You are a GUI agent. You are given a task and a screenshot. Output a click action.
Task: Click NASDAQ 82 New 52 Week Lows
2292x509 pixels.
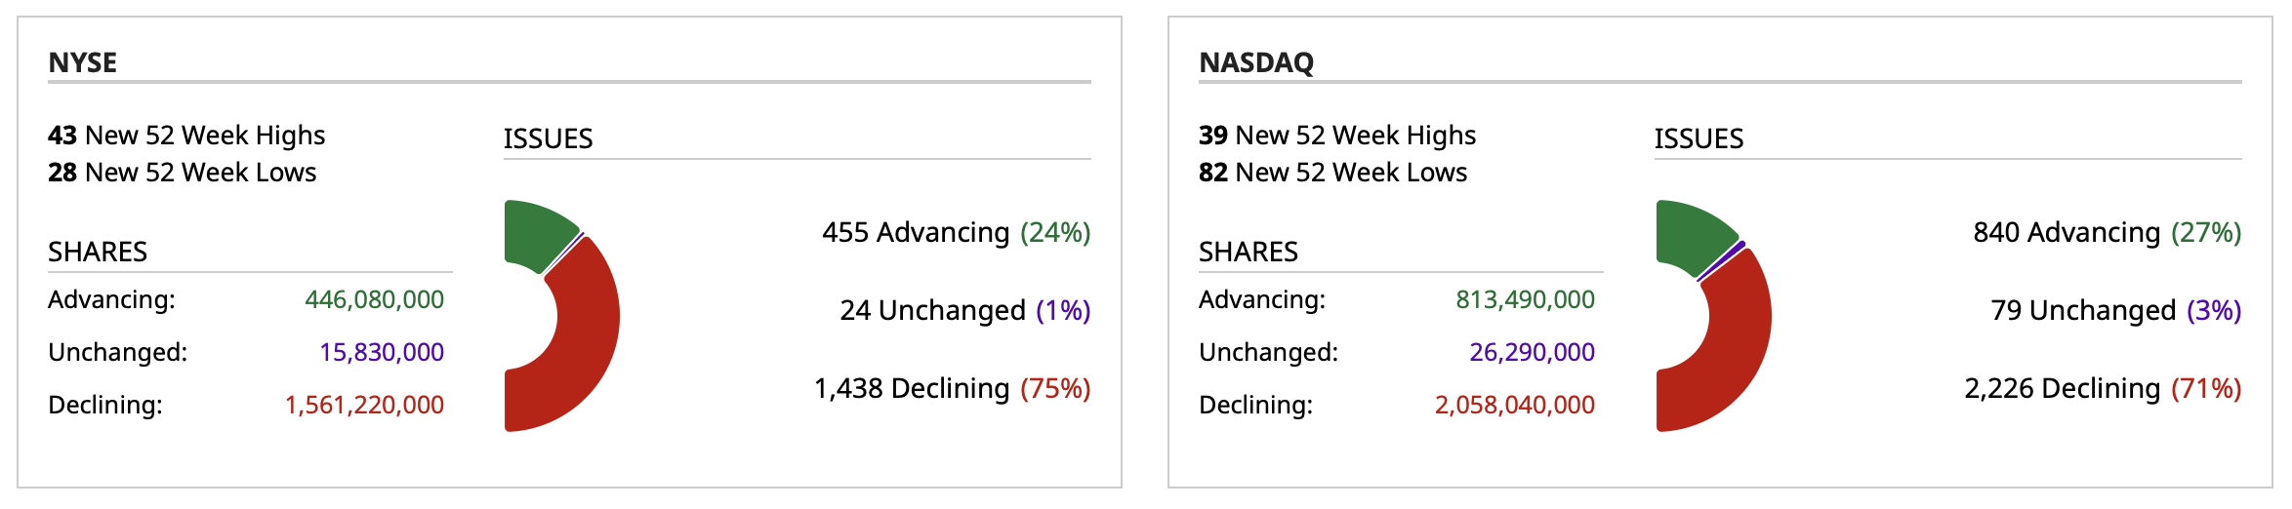[x=1332, y=172]
